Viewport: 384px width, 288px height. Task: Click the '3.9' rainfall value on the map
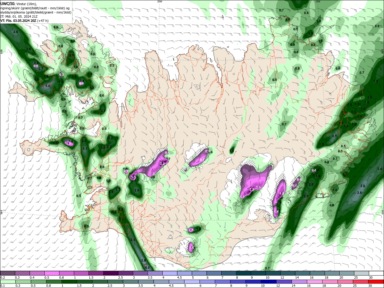pos(143,260)
